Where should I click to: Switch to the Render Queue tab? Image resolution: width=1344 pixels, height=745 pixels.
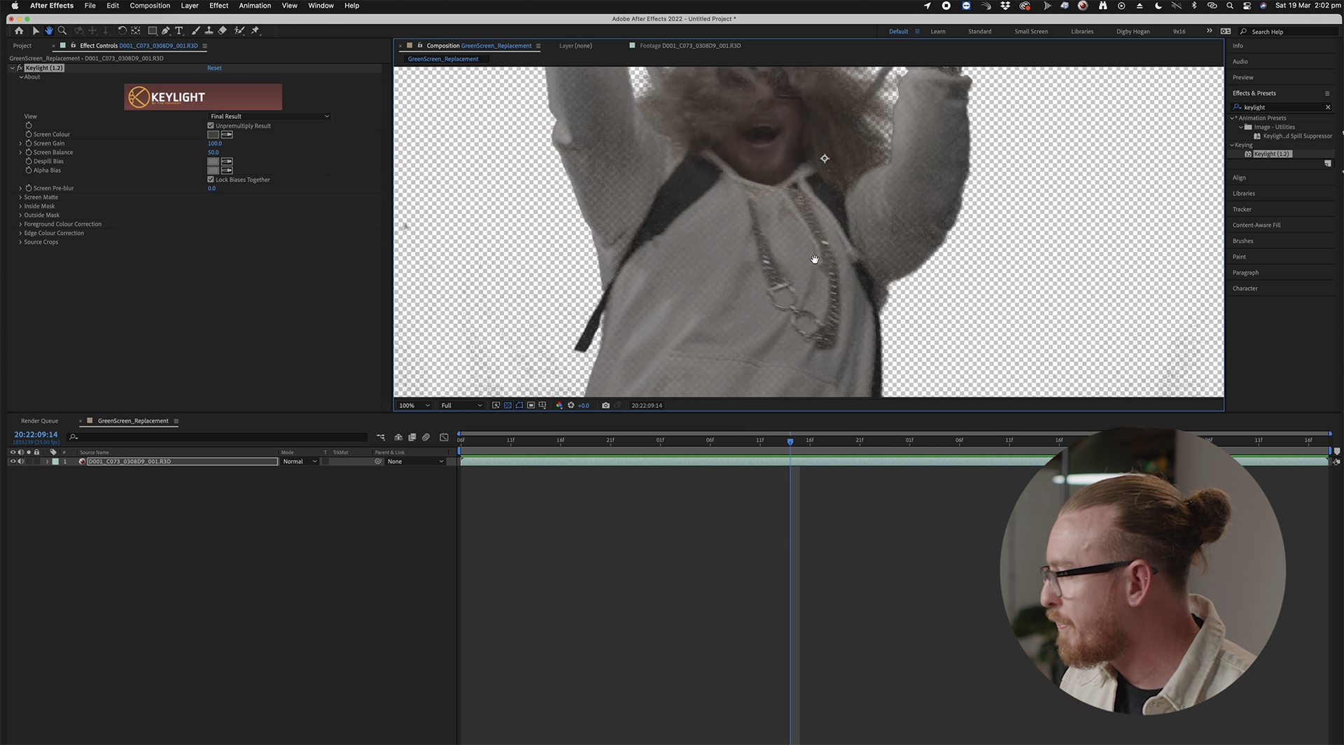39,421
